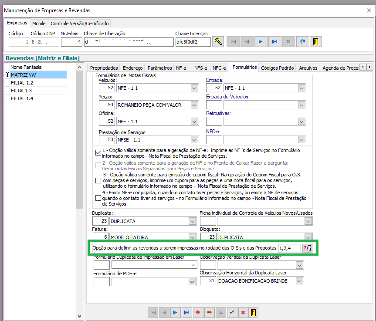Click the refresh arrow icon in top navigator
376x321 pixels.
pos(303,42)
